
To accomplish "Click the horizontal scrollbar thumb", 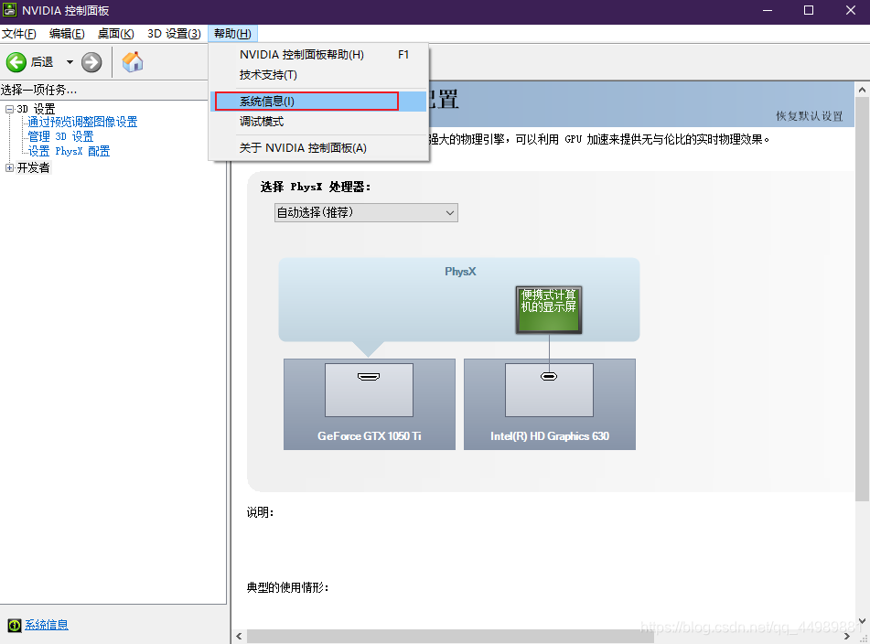I will 450,637.
